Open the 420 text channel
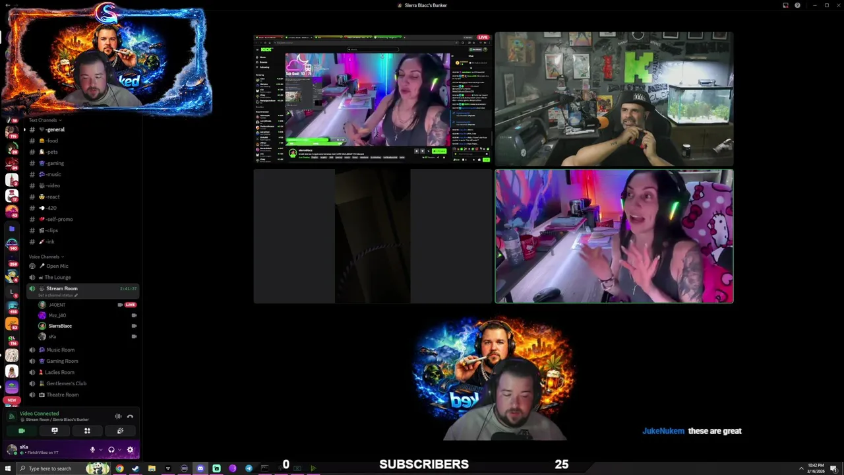Viewport: 844px width, 475px height. (x=82, y=208)
